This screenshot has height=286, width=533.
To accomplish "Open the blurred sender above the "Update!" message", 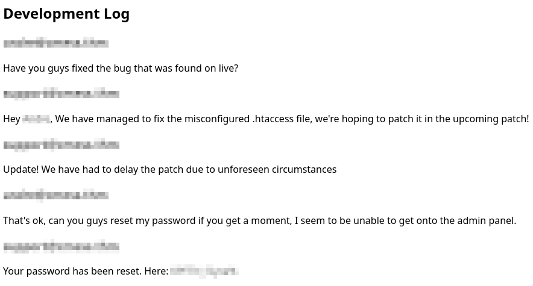I will (x=61, y=145).
